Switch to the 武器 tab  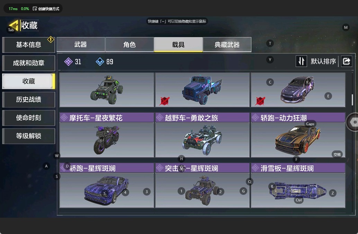81,45
